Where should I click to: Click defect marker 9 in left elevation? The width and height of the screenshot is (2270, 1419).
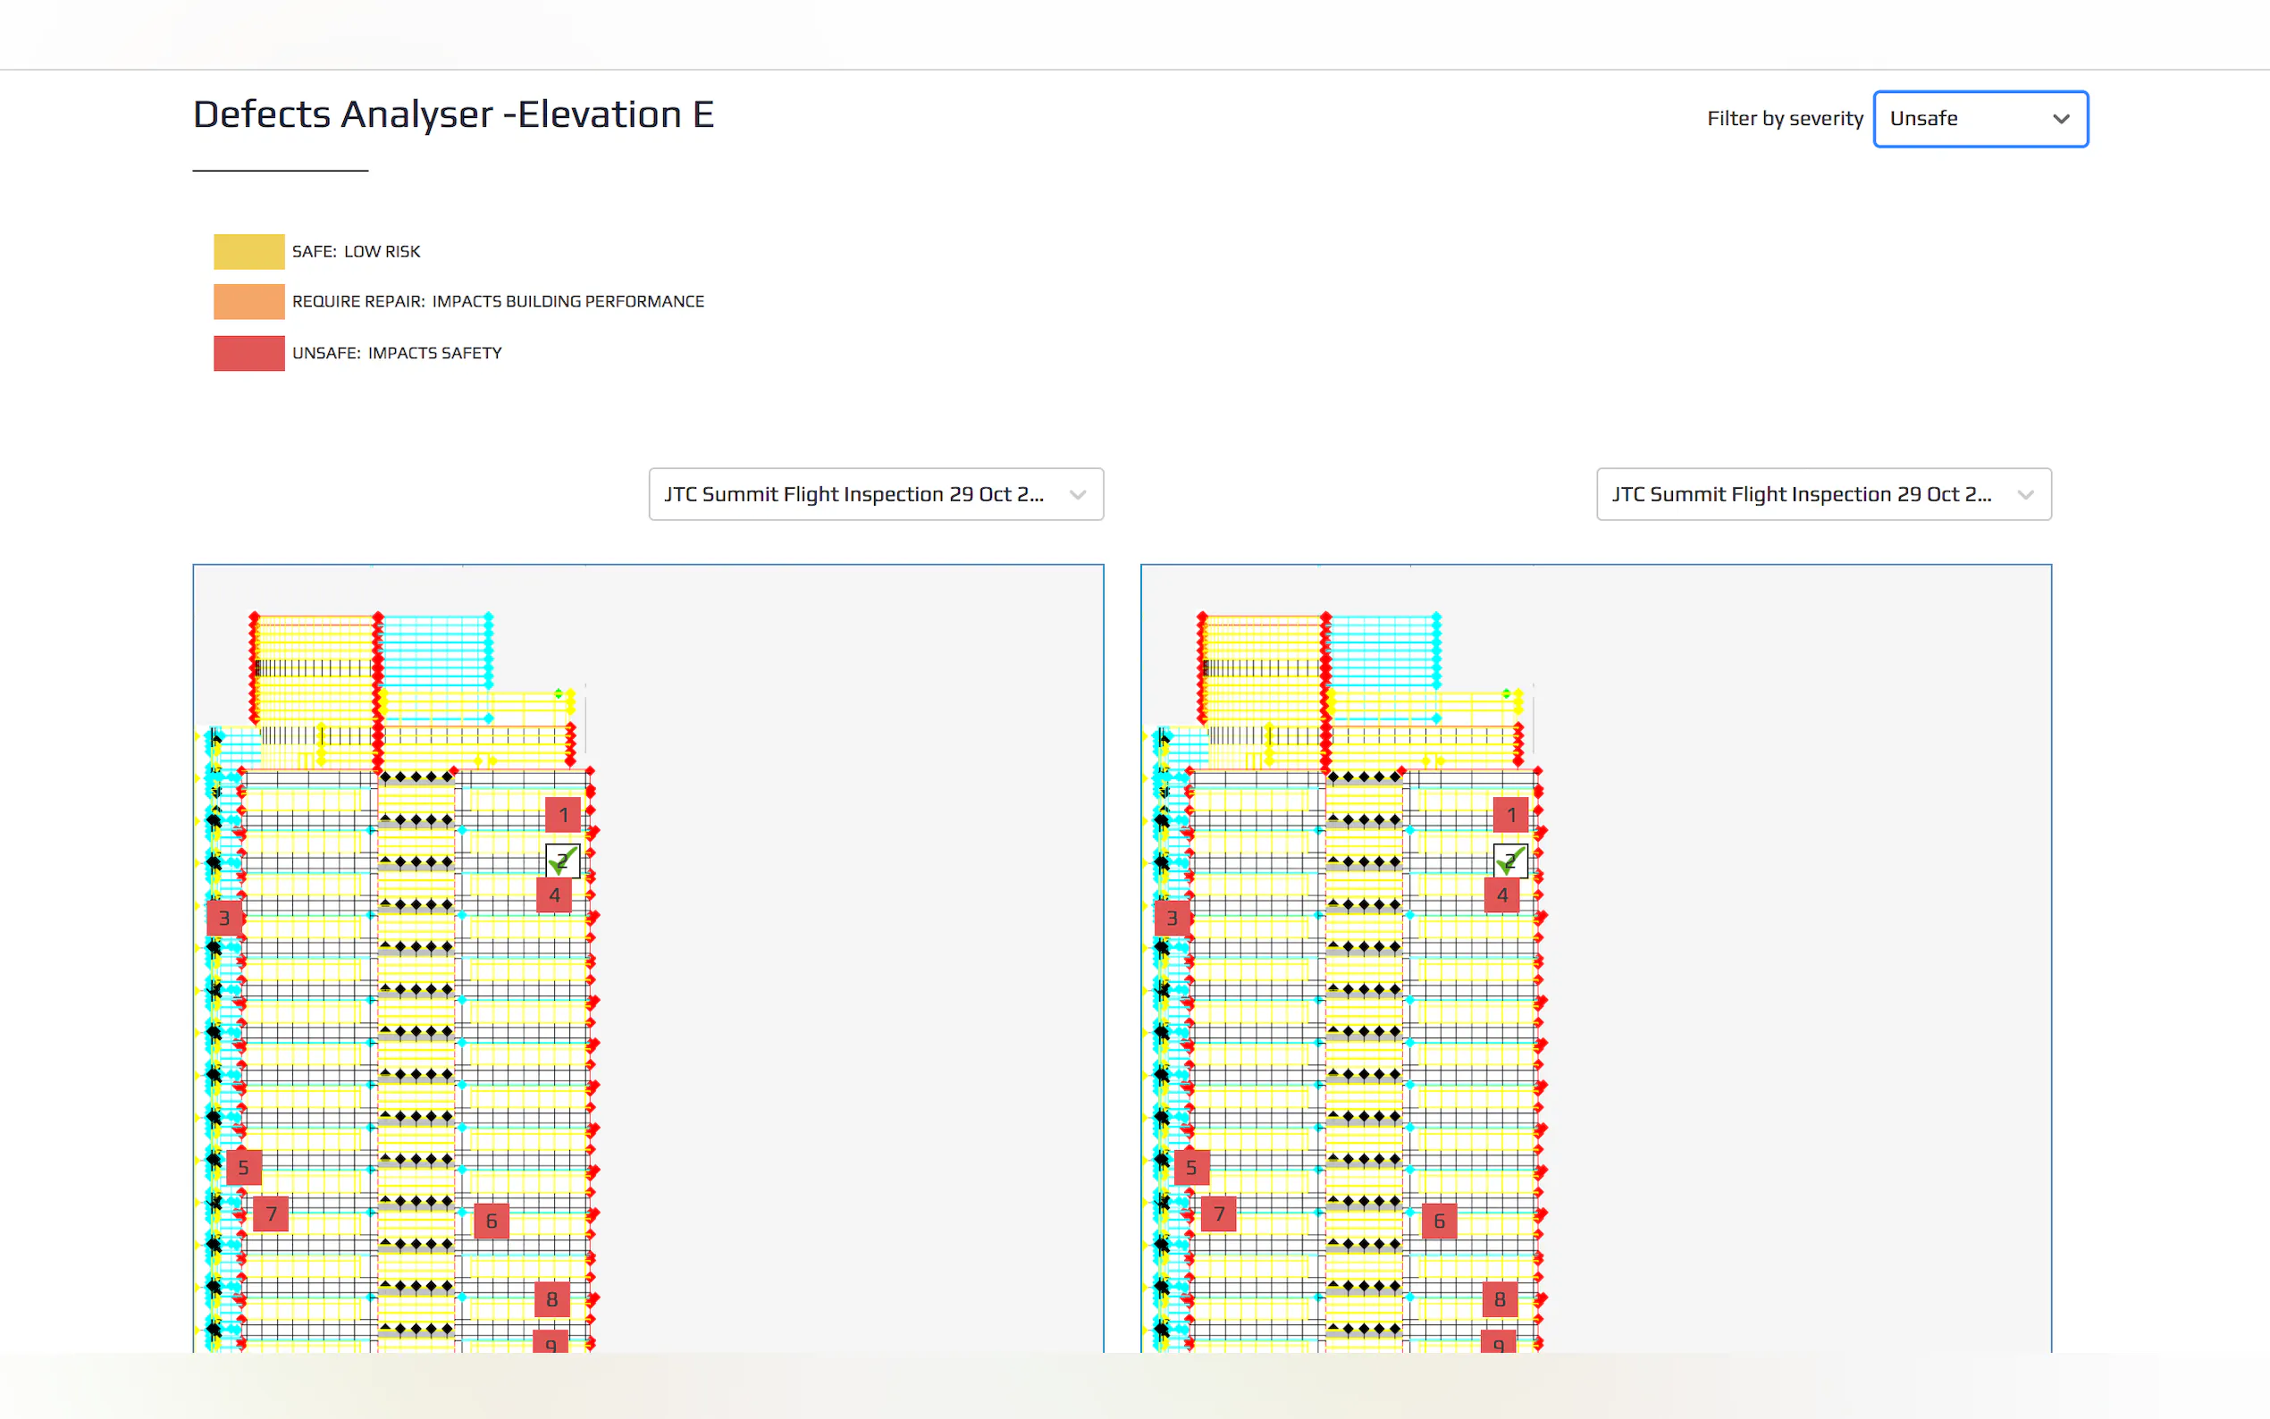(551, 1342)
